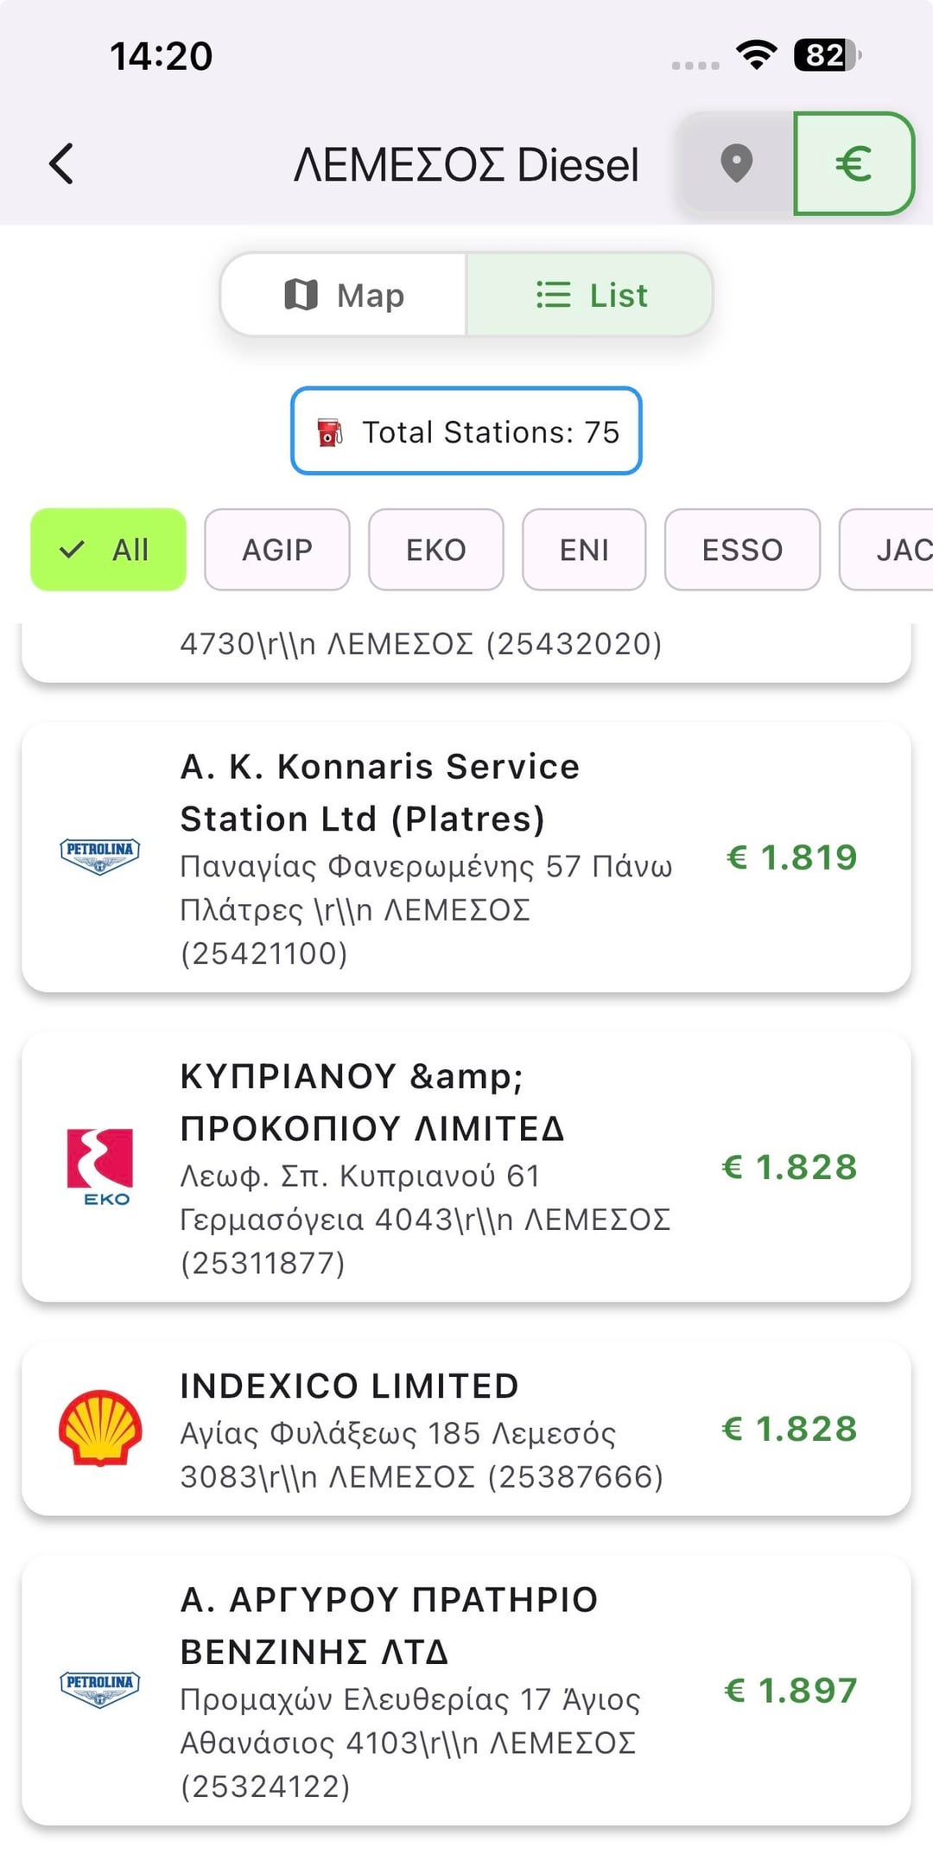Open the INDEXICO LIMITED station card

point(349,1386)
